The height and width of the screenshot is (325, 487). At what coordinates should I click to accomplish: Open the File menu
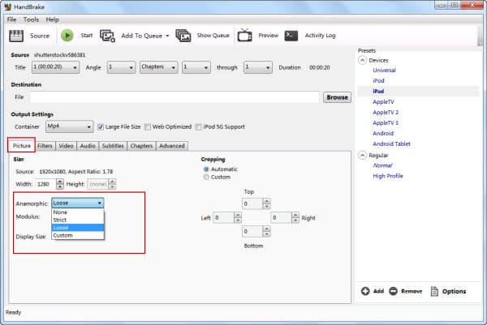(x=11, y=19)
